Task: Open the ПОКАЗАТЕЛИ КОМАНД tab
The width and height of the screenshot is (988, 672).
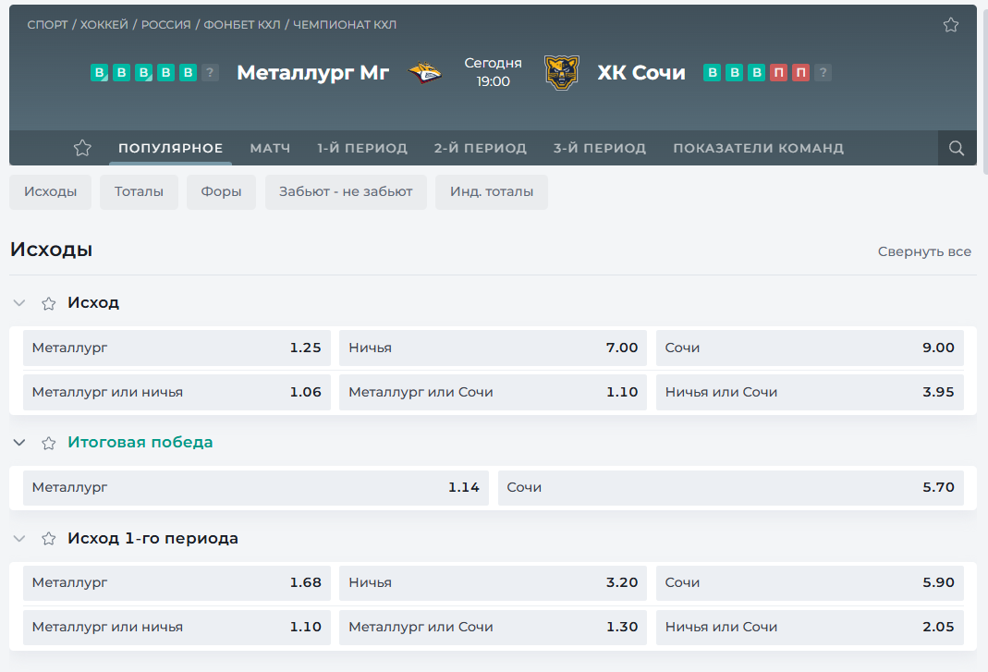Action: click(x=758, y=148)
